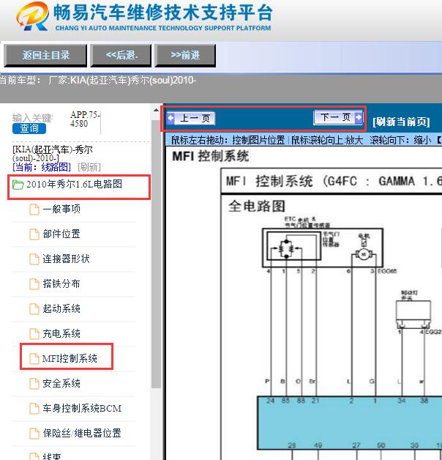
Task: Click the 畅易 platform logo
Action: point(32,16)
